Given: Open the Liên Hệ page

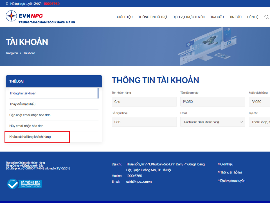Looking at the screenshot, I should click(x=253, y=17).
